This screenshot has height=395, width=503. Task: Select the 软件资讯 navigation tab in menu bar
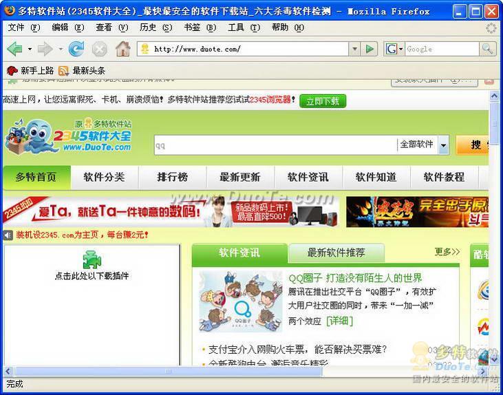pyautogui.click(x=308, y=177)
